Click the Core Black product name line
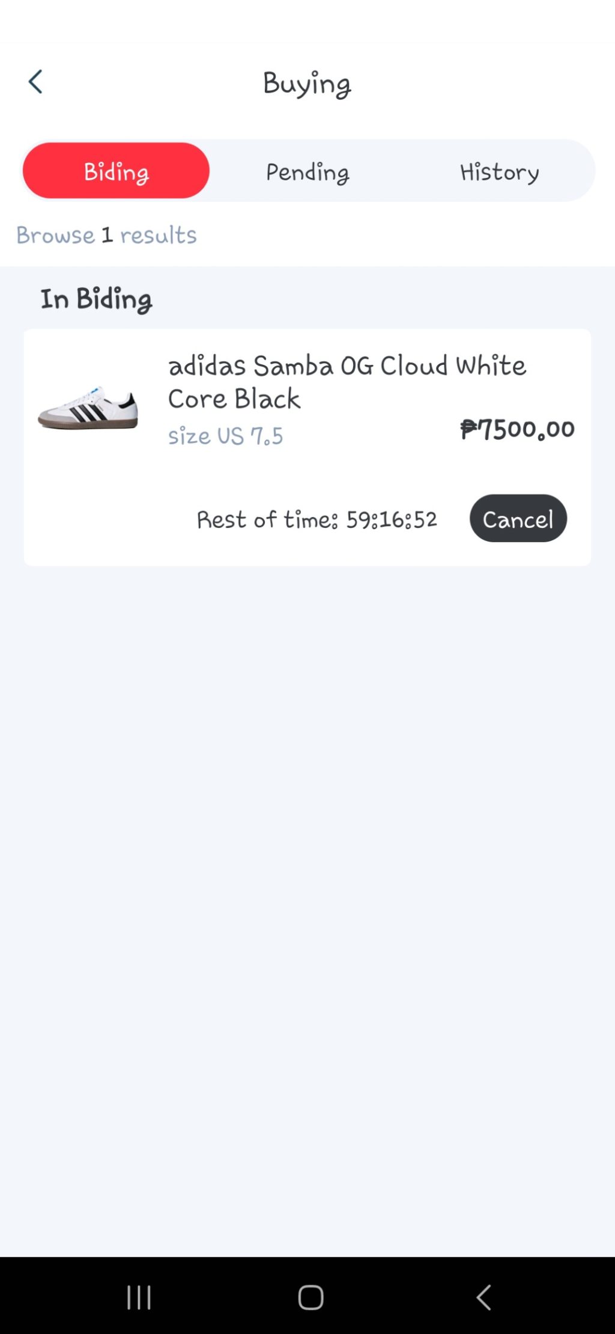The width and height of the screenshot is (615, 1334). (234, 399)
